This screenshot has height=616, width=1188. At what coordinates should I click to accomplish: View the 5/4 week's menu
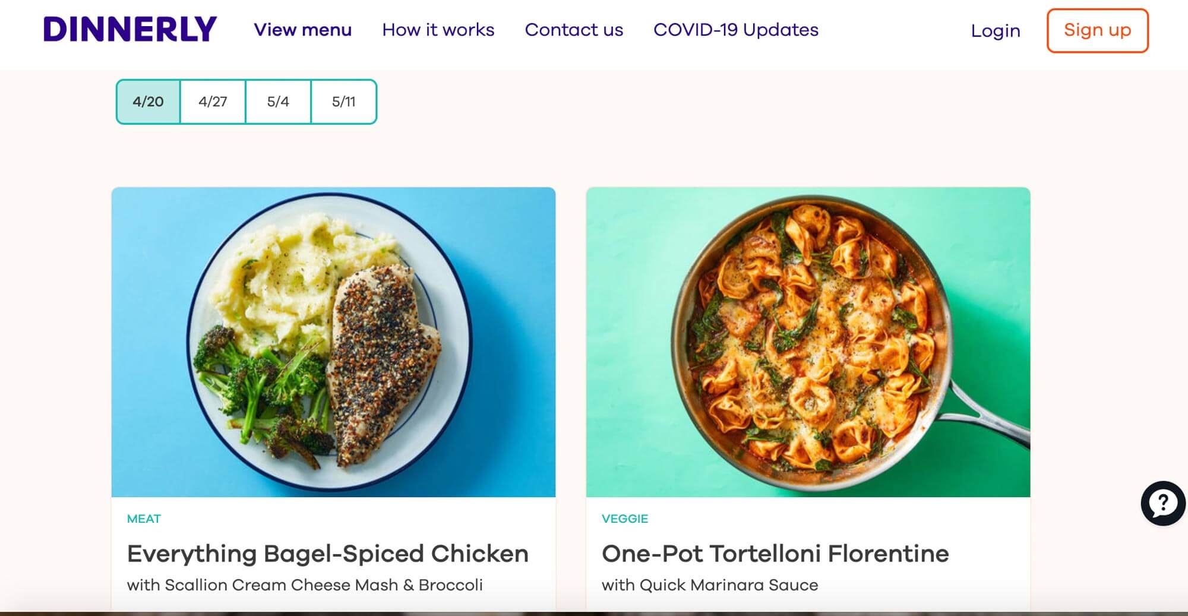(278, 101)
